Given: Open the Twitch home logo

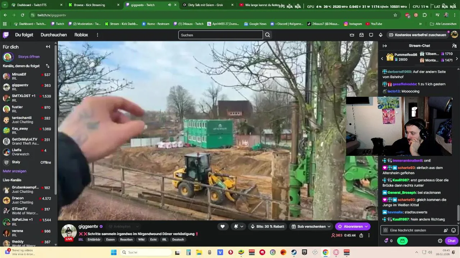Looking at the screenshot, I should [x=6, y=35].
